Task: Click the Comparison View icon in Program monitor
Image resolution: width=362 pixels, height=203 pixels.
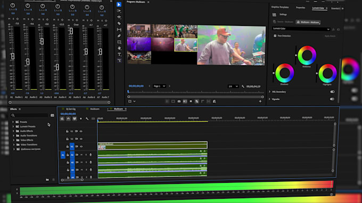Action: (185, 101)
